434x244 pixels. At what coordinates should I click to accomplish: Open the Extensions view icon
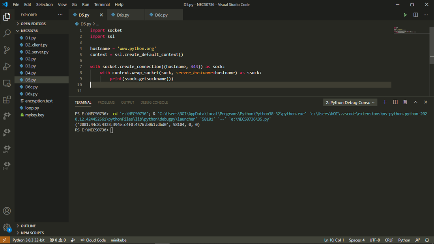7,100
